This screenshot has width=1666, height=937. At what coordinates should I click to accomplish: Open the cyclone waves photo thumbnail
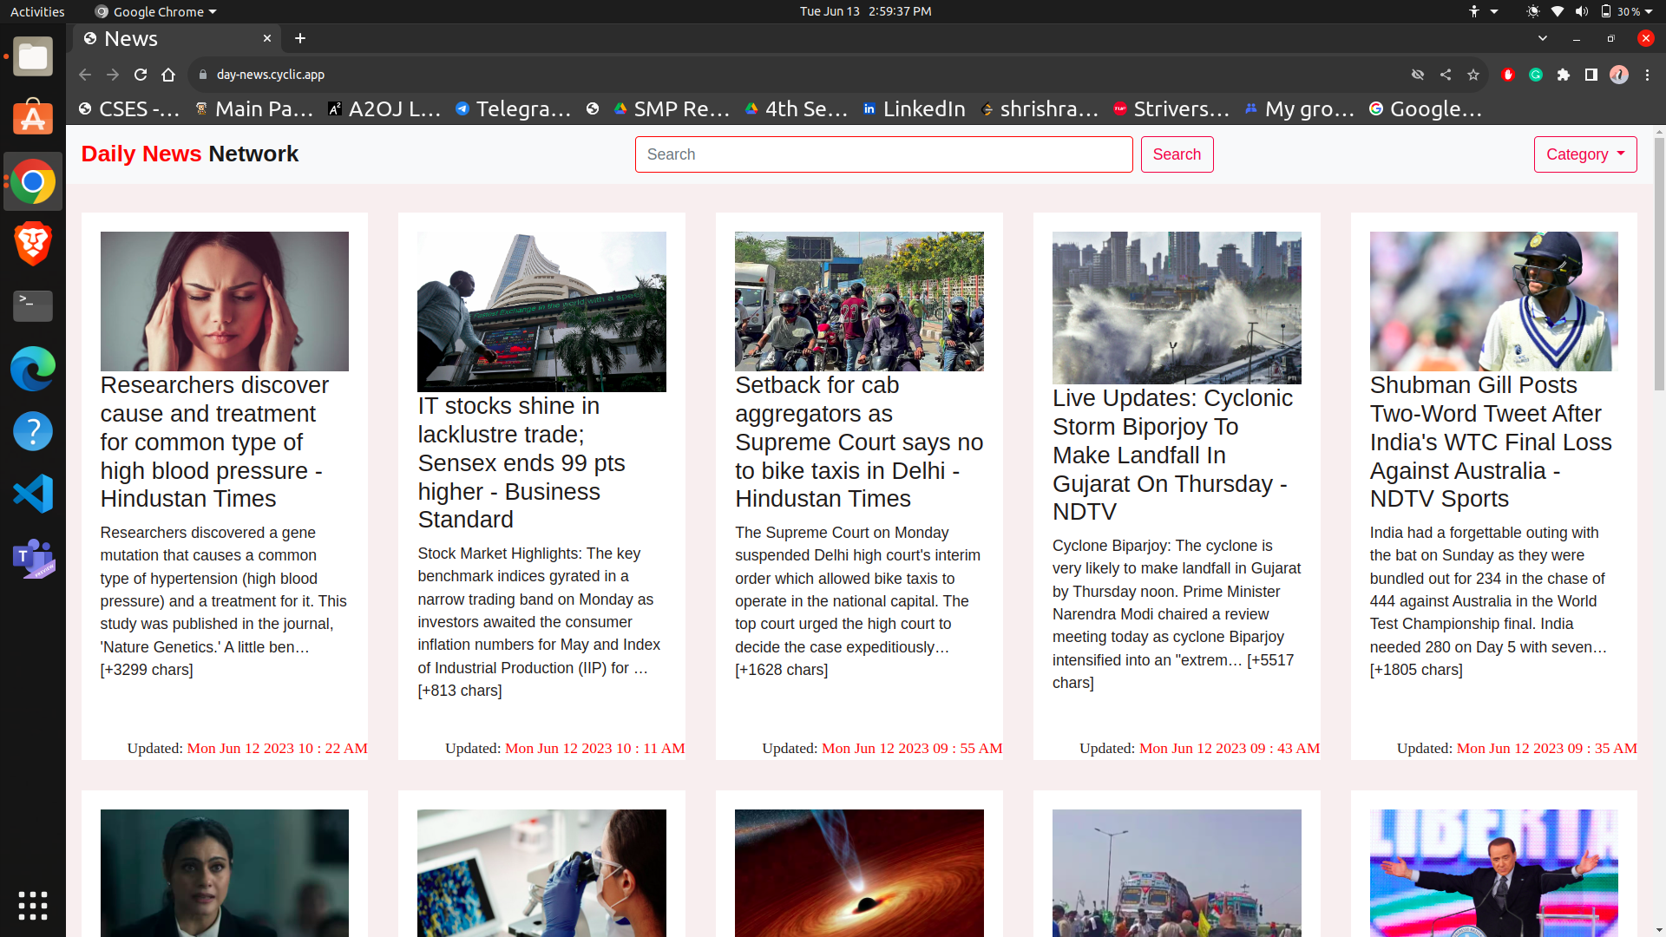(1177, 307)
